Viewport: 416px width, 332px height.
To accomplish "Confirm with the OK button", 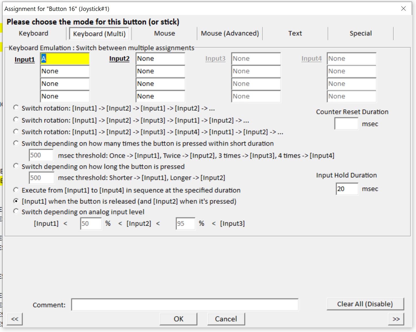I will 179,319.
